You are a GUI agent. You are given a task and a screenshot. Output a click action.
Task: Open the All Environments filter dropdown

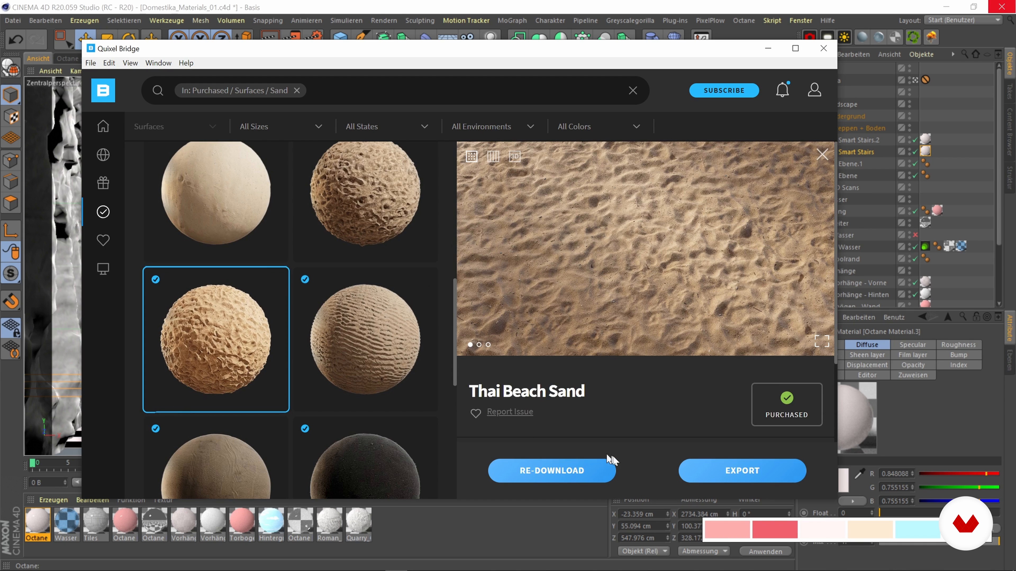click(493, 127)
